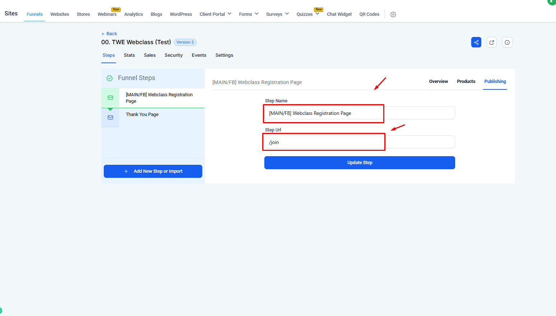Click the Update Step button
Screen dimensions: 556x316
[x=360, y=163]
